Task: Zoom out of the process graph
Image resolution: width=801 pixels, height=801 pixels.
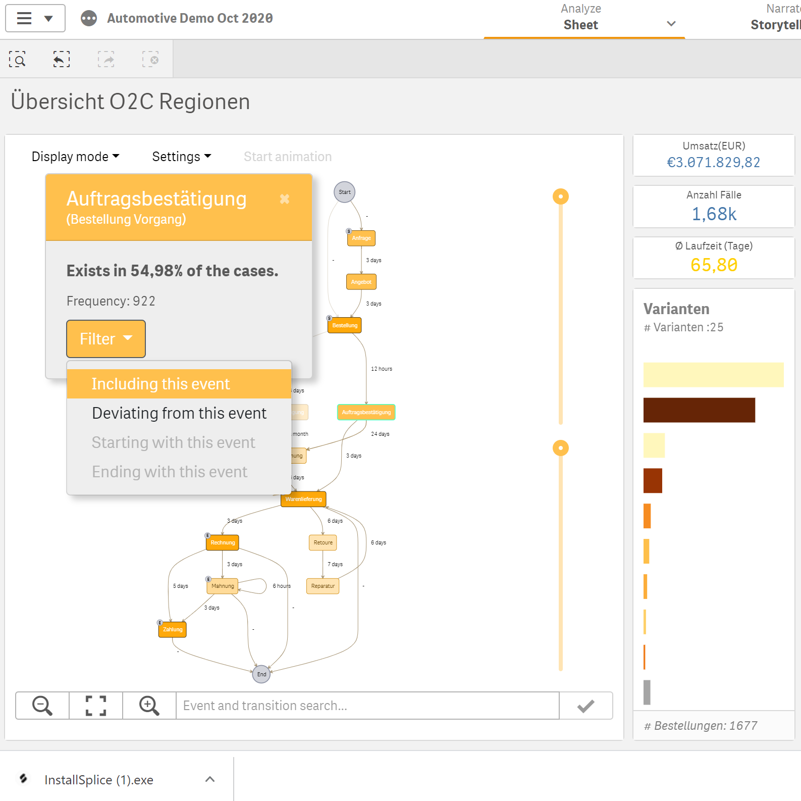Action: click(x=42, y=706)
